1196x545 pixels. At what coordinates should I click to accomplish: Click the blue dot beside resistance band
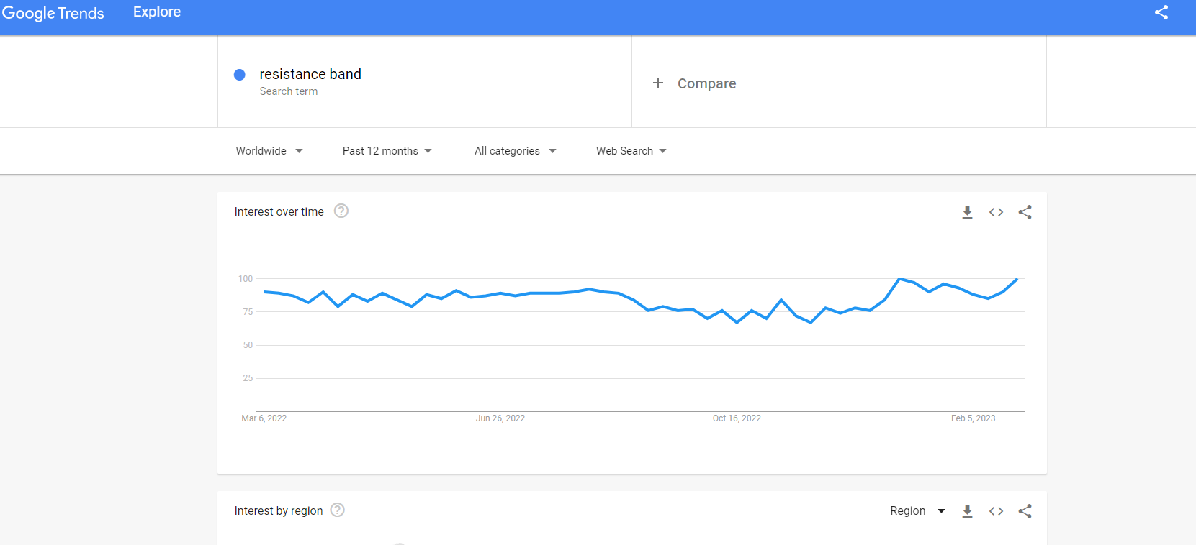pos(240,75)
